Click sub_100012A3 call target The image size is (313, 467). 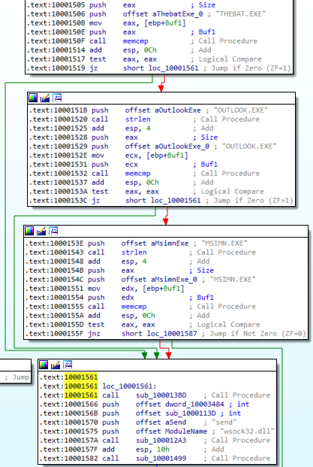click(x=161, y=440)
